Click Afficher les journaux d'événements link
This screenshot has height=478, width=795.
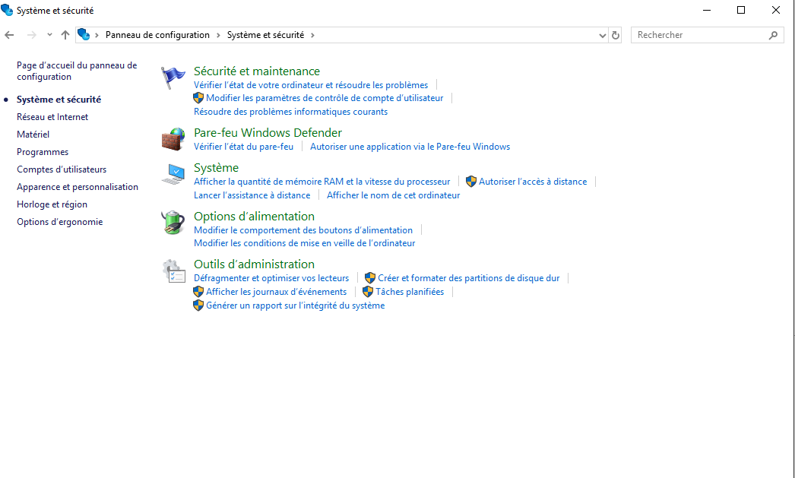277,292
